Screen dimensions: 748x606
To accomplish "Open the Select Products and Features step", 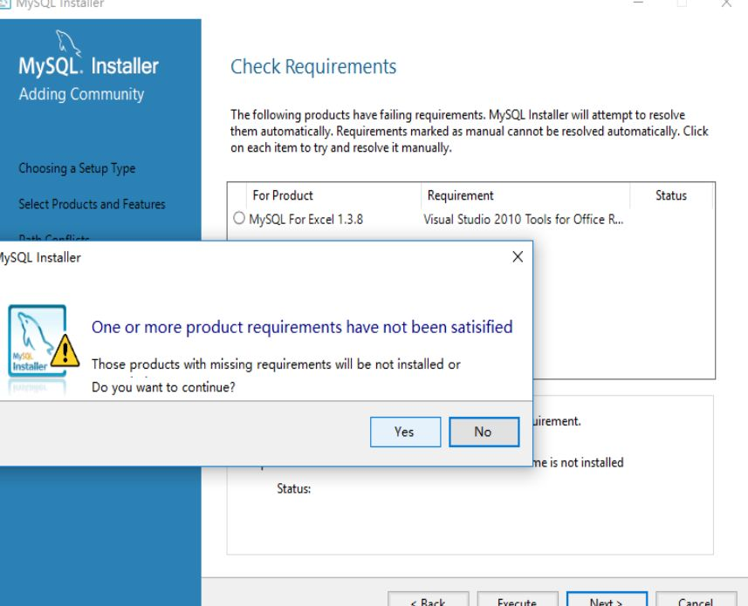I will coord(92,204).
